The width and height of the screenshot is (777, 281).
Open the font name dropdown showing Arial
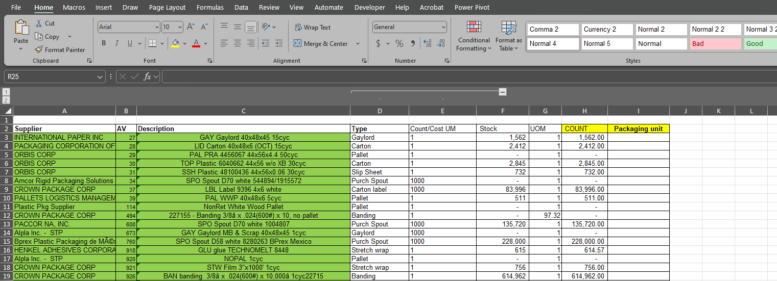[129, 27]
